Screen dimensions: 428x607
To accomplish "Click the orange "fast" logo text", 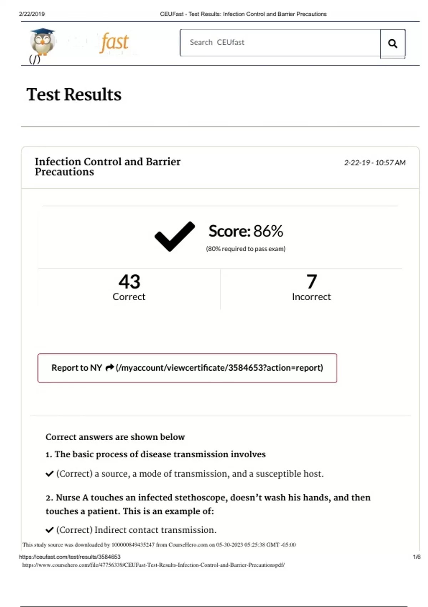I will pyautogui.click(x=114, y=42).
